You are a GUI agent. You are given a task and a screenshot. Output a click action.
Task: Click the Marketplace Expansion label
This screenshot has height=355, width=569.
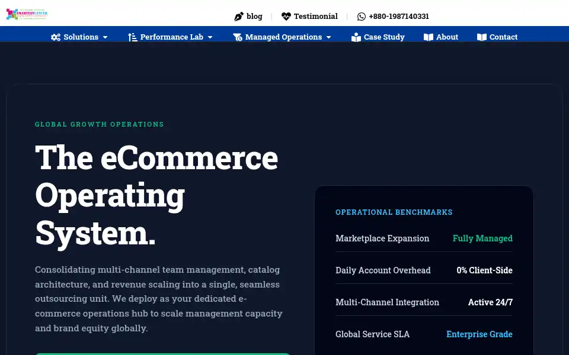click(x=382, y=238)
